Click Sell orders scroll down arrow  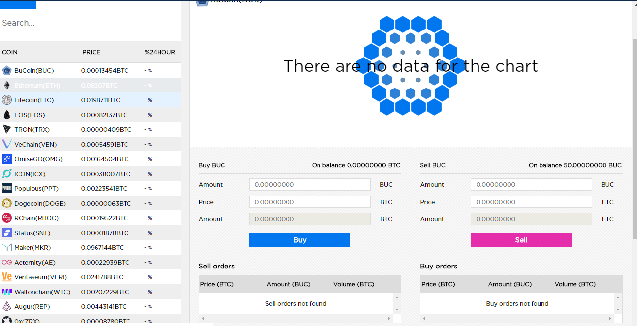(x=397, y=310)
